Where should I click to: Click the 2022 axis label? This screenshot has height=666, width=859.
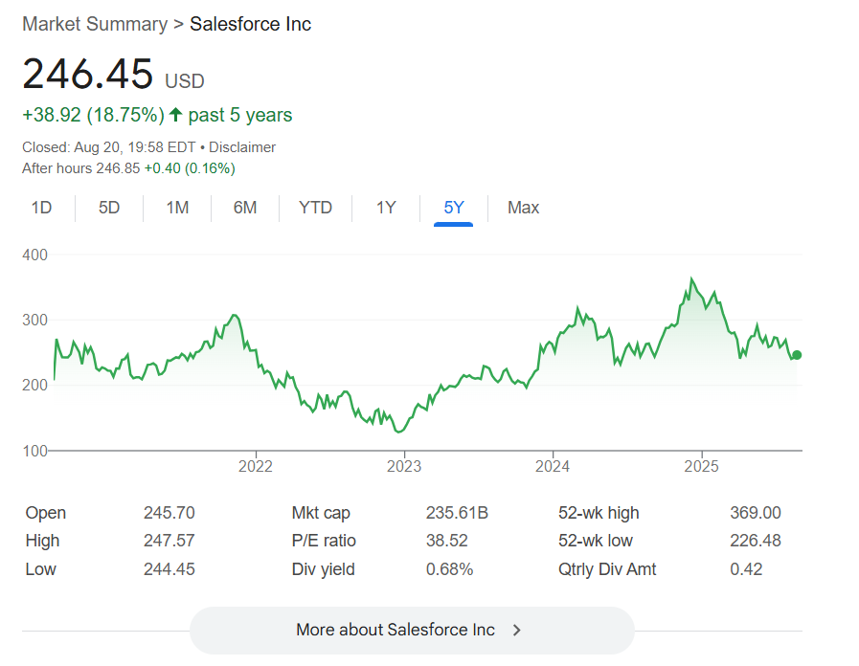tap(256, 466)
